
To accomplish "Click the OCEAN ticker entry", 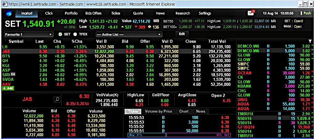I will point(244,73).
